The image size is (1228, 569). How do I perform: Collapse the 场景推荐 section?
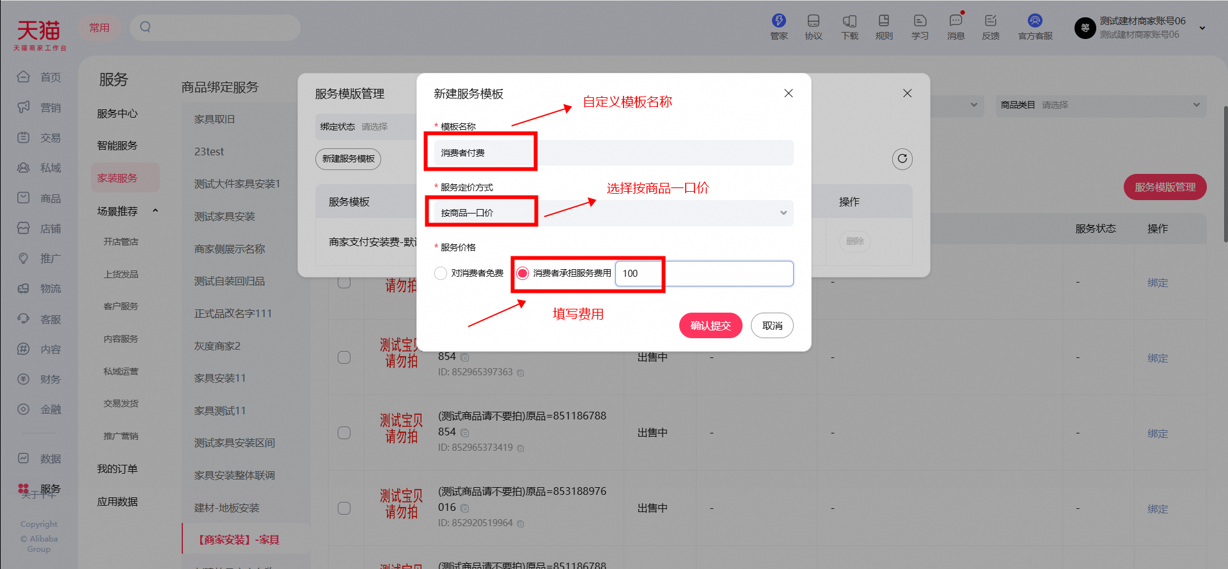pos(155,210)
